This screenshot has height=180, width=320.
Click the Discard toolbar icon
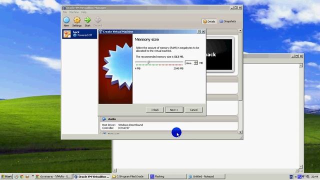[x=97, y=21]
